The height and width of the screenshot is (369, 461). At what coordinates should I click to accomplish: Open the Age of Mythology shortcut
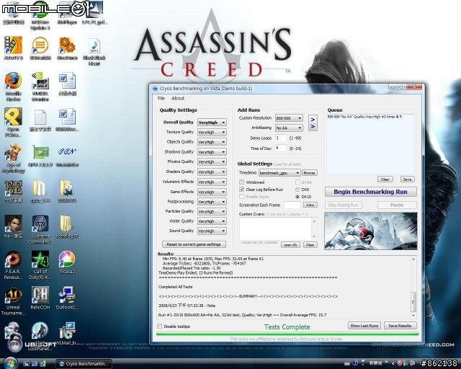coord(13,158)
